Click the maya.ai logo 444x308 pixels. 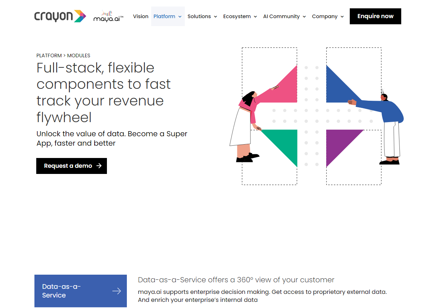(108, 17)
